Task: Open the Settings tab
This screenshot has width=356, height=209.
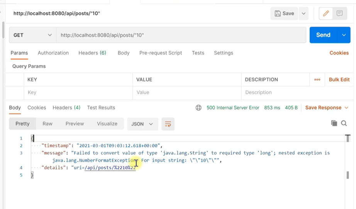Action: point(224,53)
